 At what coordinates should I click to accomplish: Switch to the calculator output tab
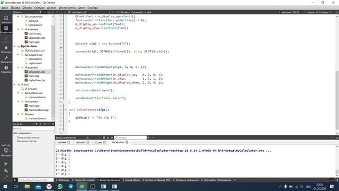coord(81,143)
